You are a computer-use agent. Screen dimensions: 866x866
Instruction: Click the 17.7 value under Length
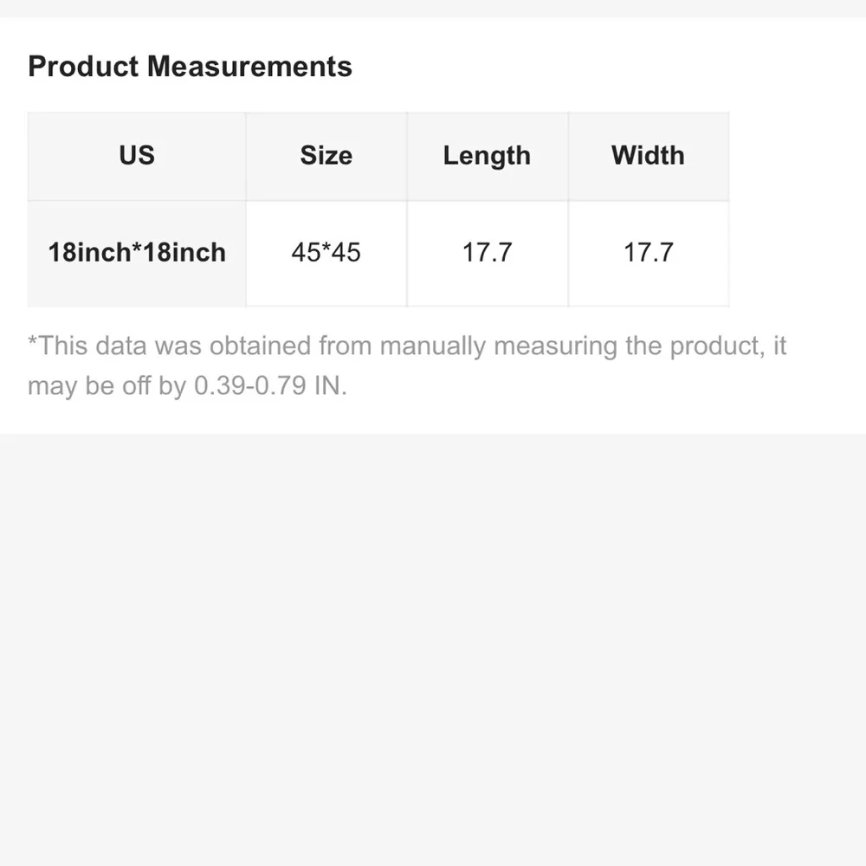(487, 253)
